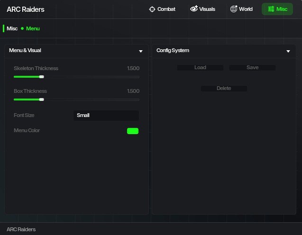Collapse the Config System panel arrow

[x=288, y=51]
